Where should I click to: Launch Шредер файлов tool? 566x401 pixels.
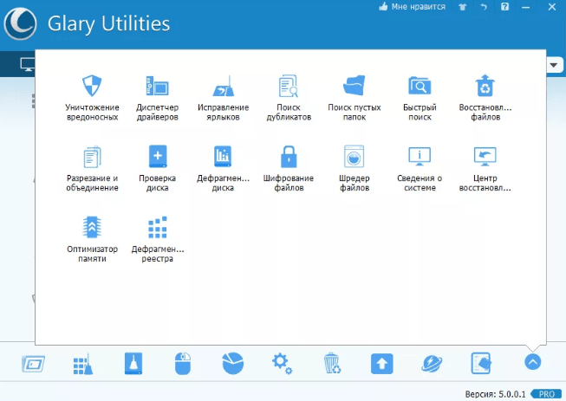355,168
